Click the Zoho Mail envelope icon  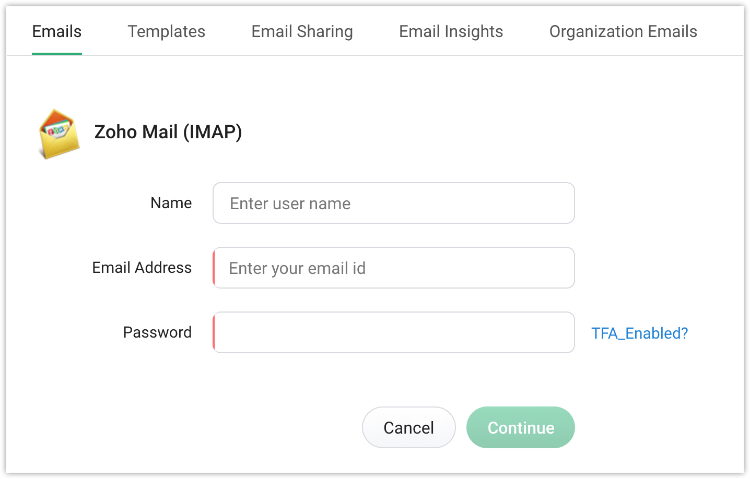(x=59, y=134)
